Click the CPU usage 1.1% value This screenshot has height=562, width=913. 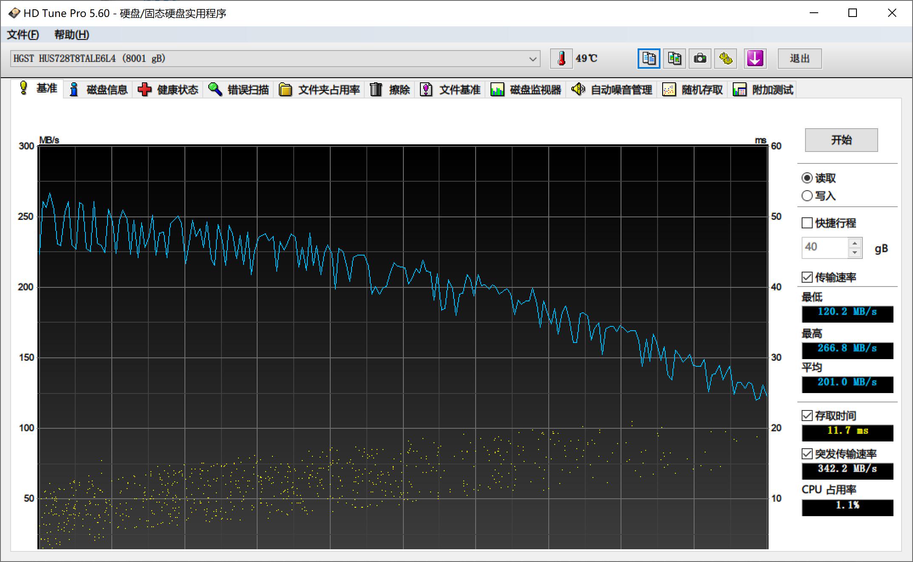847,507
